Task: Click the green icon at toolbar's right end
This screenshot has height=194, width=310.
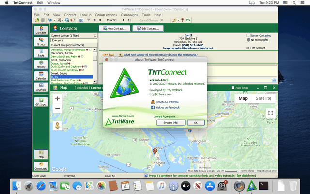Action: click(x=188, y=20)
